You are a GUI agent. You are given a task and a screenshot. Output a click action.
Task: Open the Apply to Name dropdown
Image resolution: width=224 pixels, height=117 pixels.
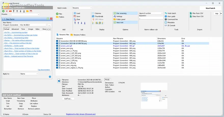(x=29, y=74)
